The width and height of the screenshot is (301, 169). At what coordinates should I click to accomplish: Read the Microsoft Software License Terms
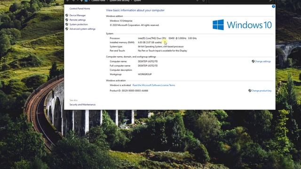(154, 85)
